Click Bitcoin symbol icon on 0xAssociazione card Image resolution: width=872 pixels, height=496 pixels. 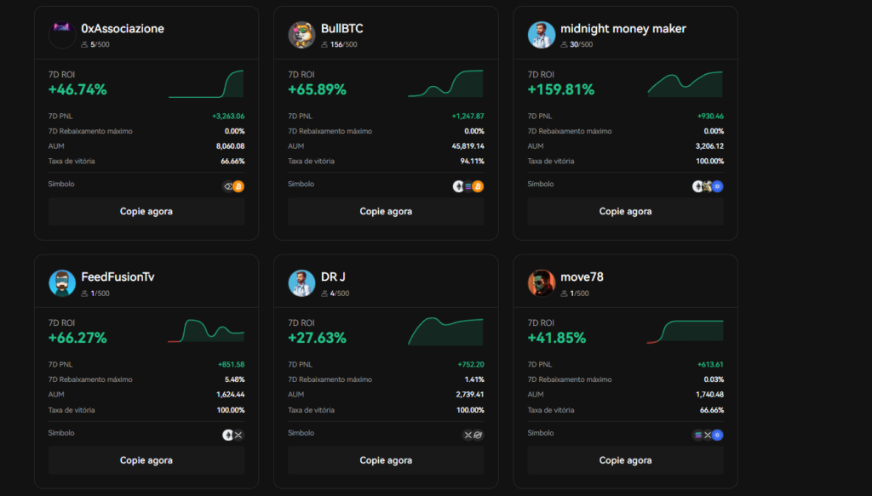238,186
